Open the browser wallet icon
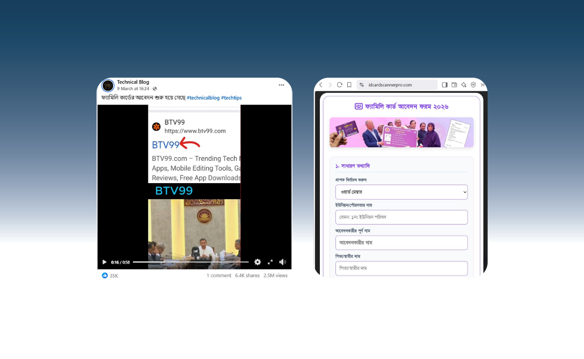 [454, 85]
